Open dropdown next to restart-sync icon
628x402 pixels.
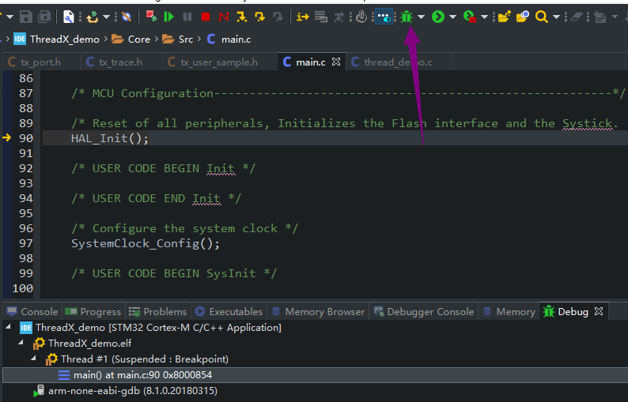click(x=106, y=17)
